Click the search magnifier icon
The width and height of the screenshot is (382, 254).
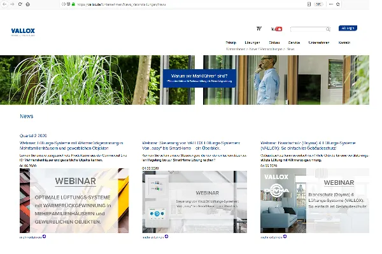pos(328,29)
